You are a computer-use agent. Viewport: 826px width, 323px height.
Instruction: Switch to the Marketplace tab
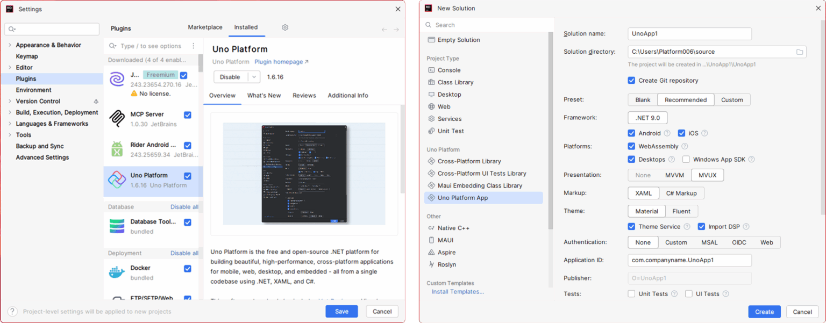[205, 27]
